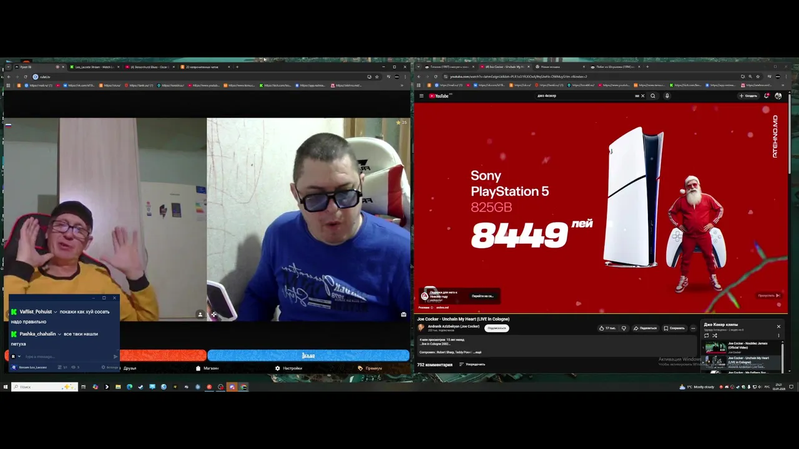Close the Джо Кокер клипы playlist panel

coord(778,326)
